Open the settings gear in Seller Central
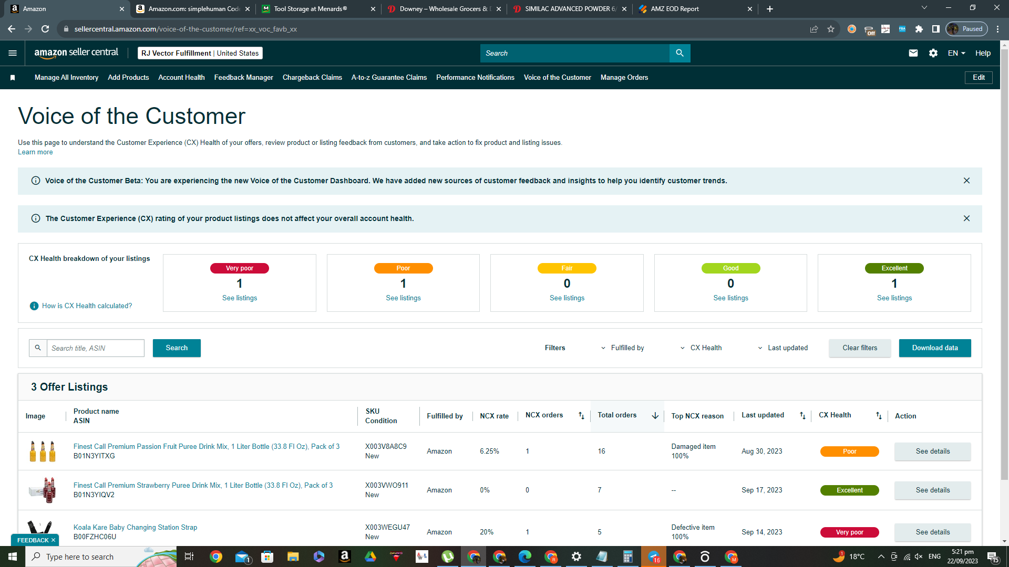The image size is (1009, 567). pos(933,53)
